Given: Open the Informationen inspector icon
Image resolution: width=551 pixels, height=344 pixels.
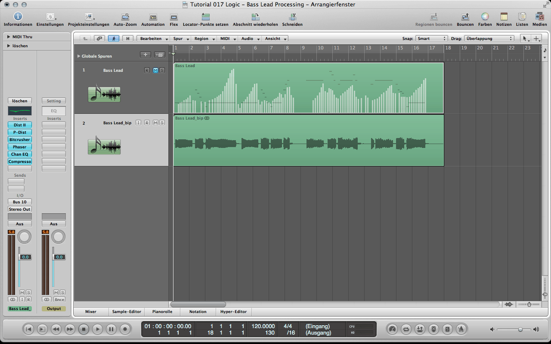Looking at the screenshot, I should tap(18, 17).
